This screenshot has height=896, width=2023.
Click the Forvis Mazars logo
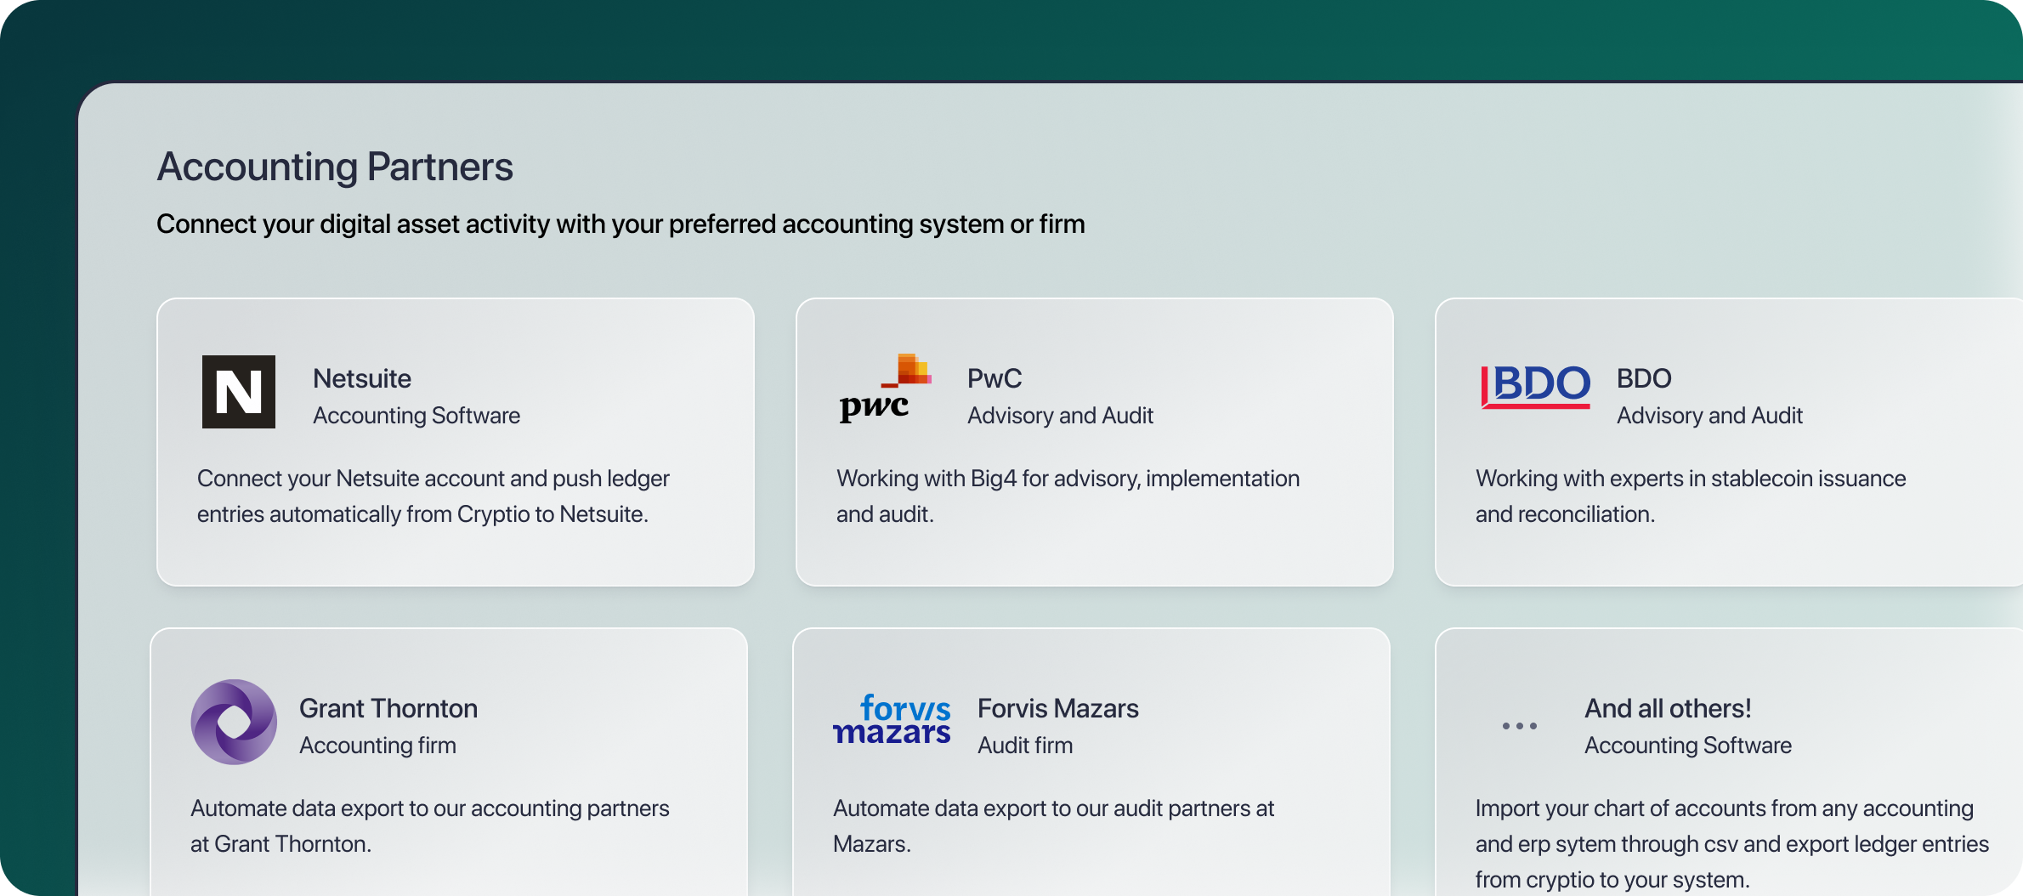tap(892, 720)
